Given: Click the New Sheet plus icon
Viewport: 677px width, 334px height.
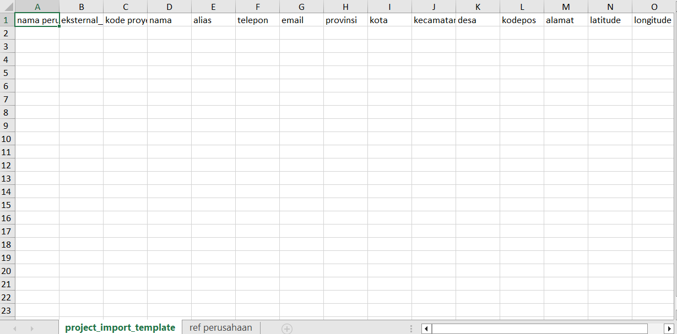Looking at the screenshot, I should click(287, 327).
